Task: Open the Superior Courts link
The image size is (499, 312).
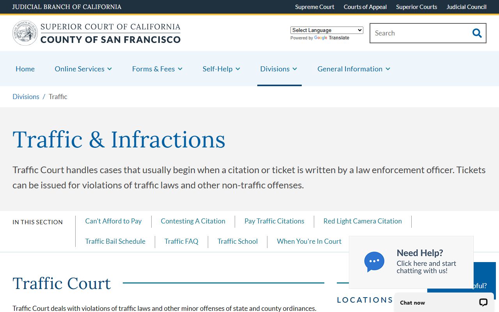Action: pos(417,7)
